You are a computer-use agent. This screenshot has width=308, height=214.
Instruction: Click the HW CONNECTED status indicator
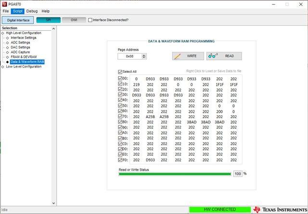[220, 210]
